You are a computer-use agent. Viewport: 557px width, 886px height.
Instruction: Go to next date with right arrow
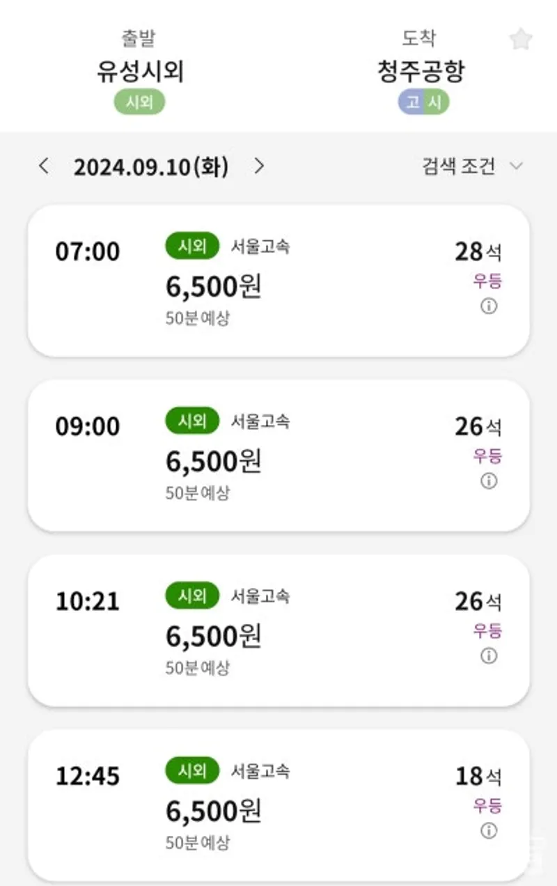tap(259, 166)
